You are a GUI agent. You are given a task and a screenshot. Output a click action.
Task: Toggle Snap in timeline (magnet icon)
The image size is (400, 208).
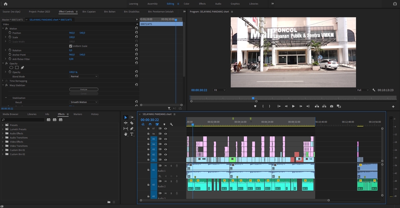click(x=150, y=124)
